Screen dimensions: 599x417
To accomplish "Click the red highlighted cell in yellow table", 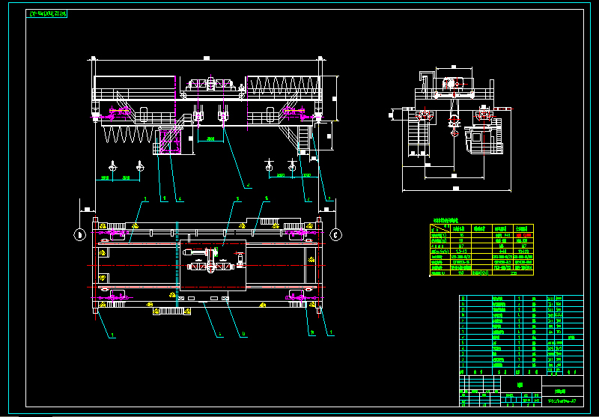I will pos(523,234).
